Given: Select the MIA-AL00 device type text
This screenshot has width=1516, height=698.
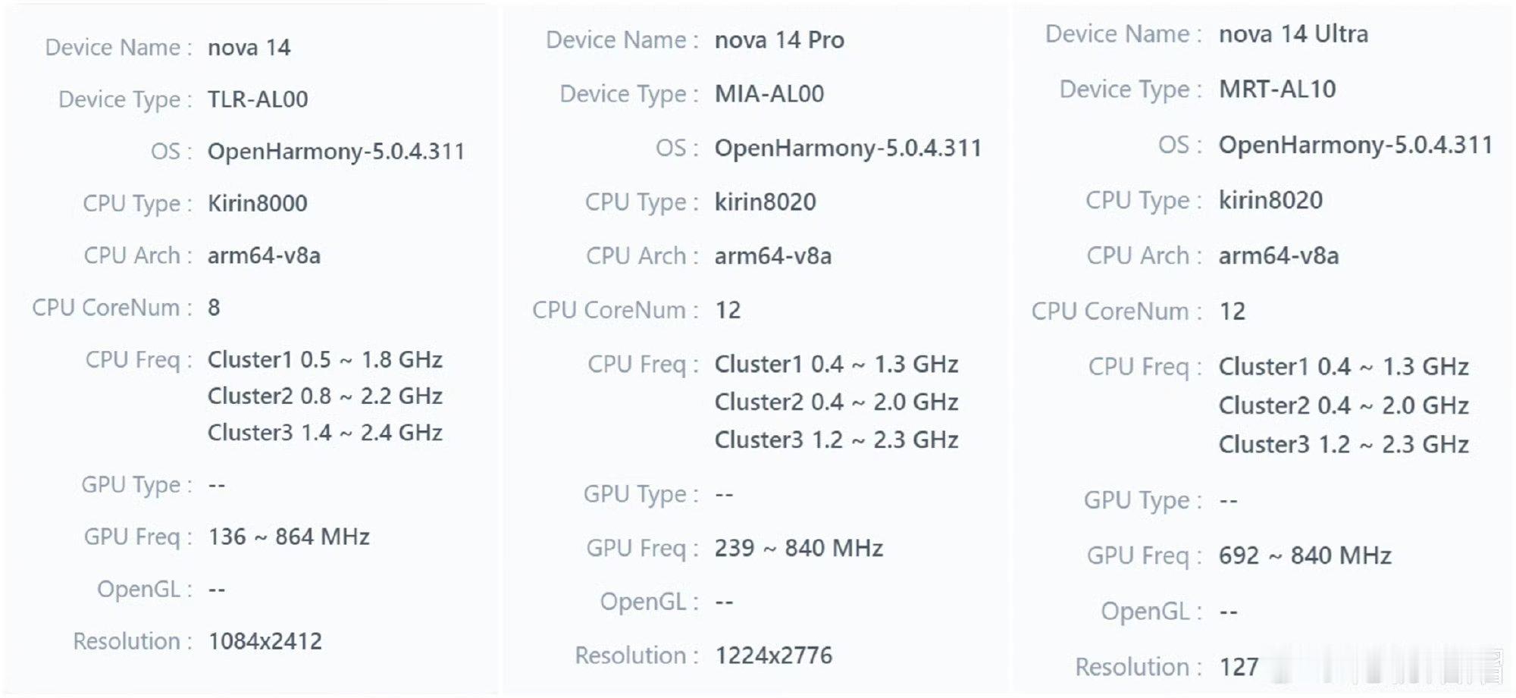Looking at the screenshot, I should point(769,94).
